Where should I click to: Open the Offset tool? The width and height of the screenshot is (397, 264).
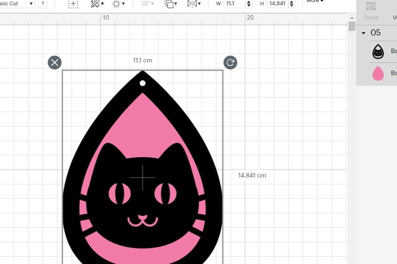tap(118, 4)
